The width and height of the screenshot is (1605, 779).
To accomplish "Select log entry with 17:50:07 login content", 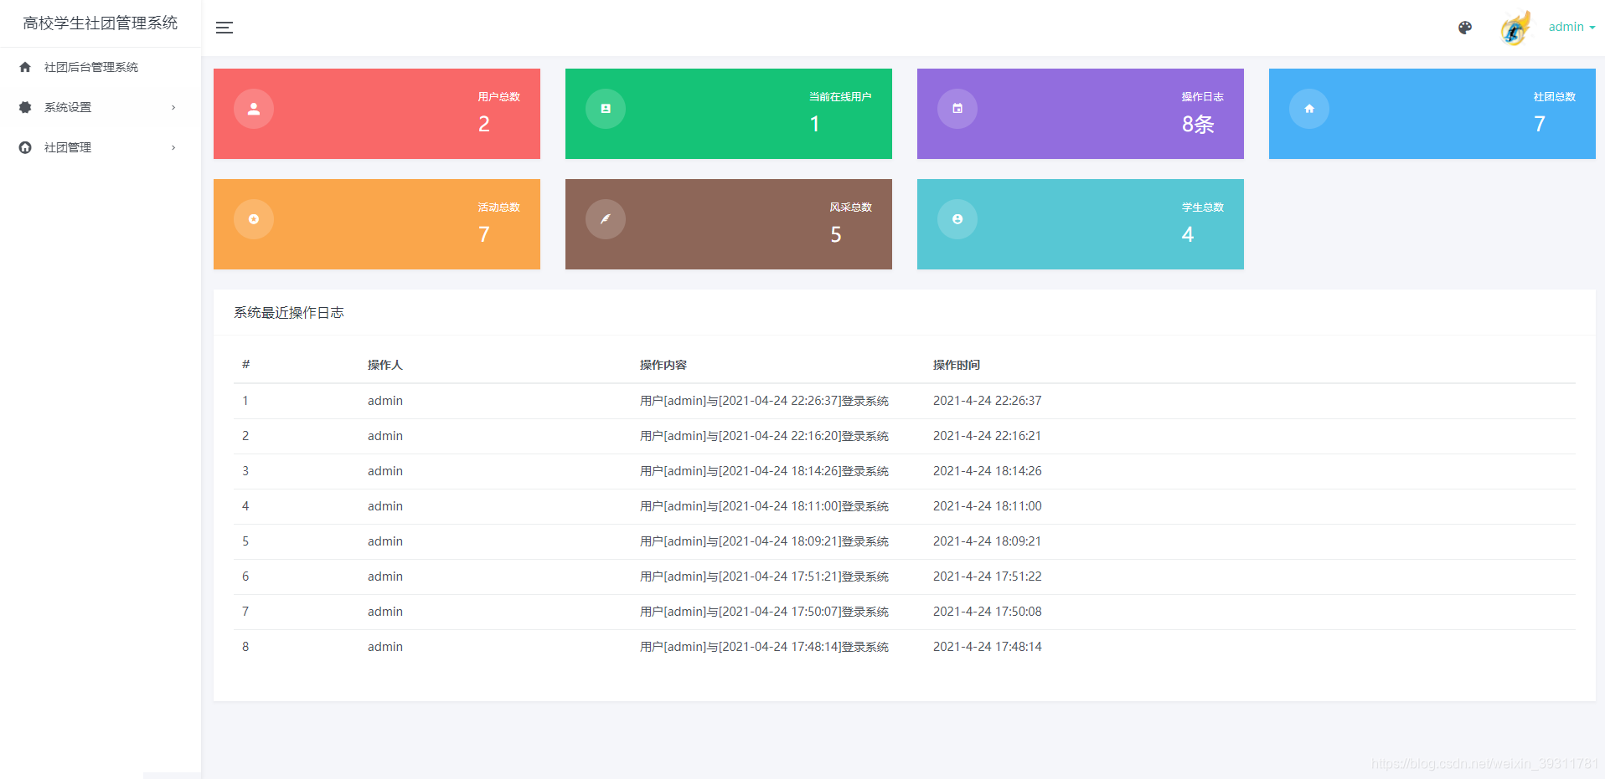I will click(x=764, y=612).
